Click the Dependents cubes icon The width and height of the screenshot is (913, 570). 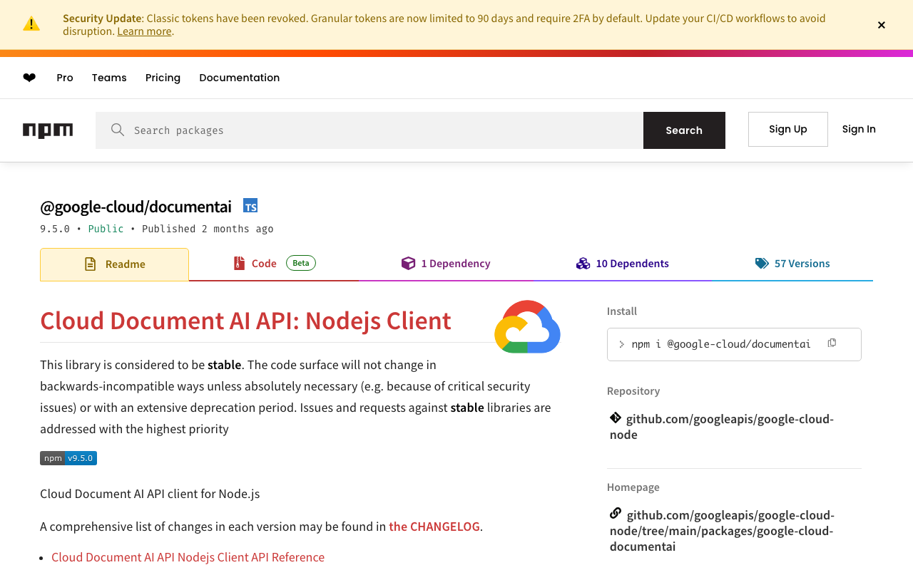583,264
